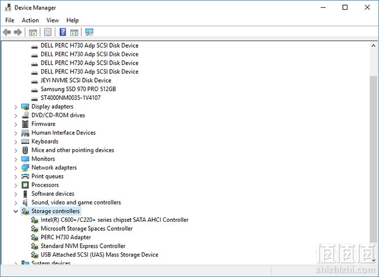The width and height of the screenshot is (379, 277).
Task: Click the Properties toolbar icon
Action: point(48,32)
